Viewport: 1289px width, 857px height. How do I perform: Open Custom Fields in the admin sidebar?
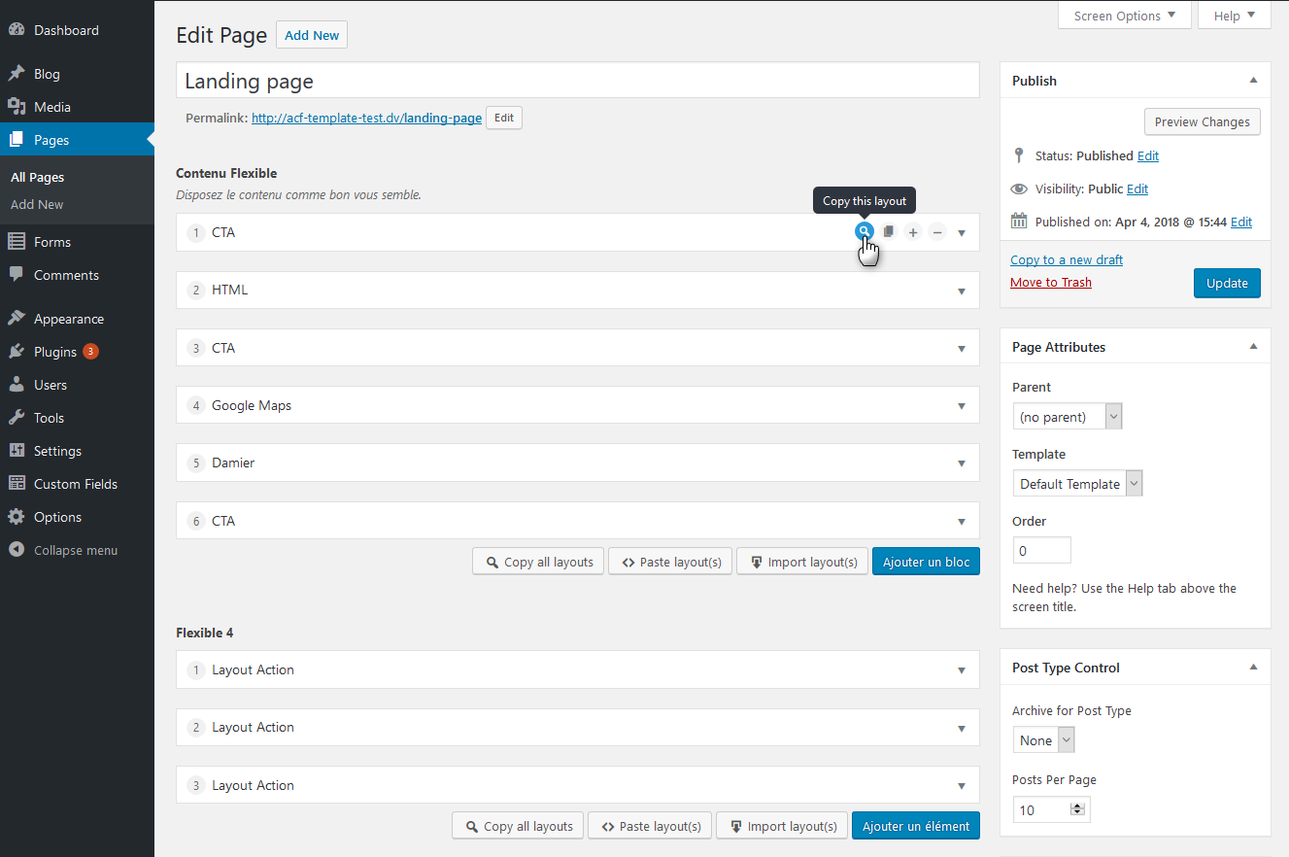tap(77, 484)
